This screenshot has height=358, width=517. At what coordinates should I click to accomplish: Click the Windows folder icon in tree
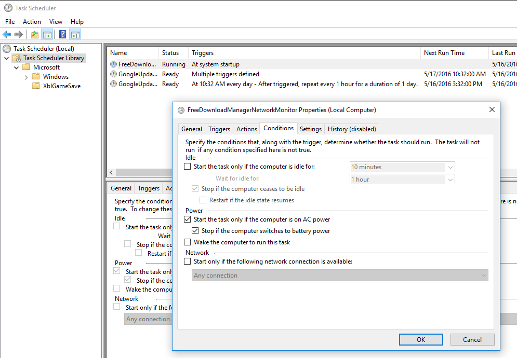click(36, 76)
